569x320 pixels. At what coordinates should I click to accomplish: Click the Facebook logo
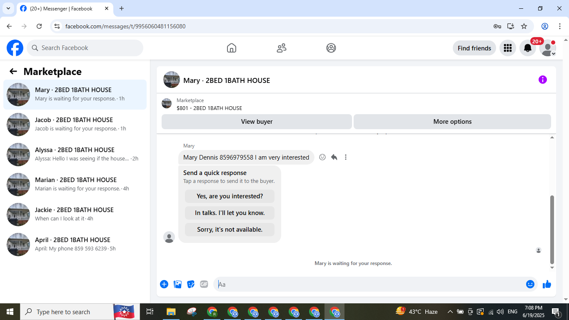coord(15,48)
